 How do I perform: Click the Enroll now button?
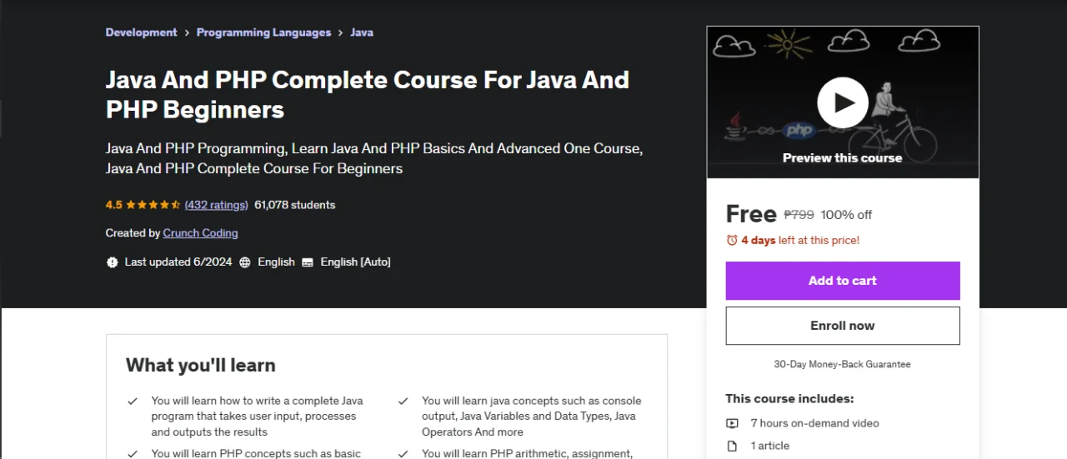point(843,326)
